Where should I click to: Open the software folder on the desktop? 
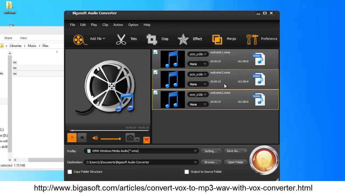click(10, 8)
